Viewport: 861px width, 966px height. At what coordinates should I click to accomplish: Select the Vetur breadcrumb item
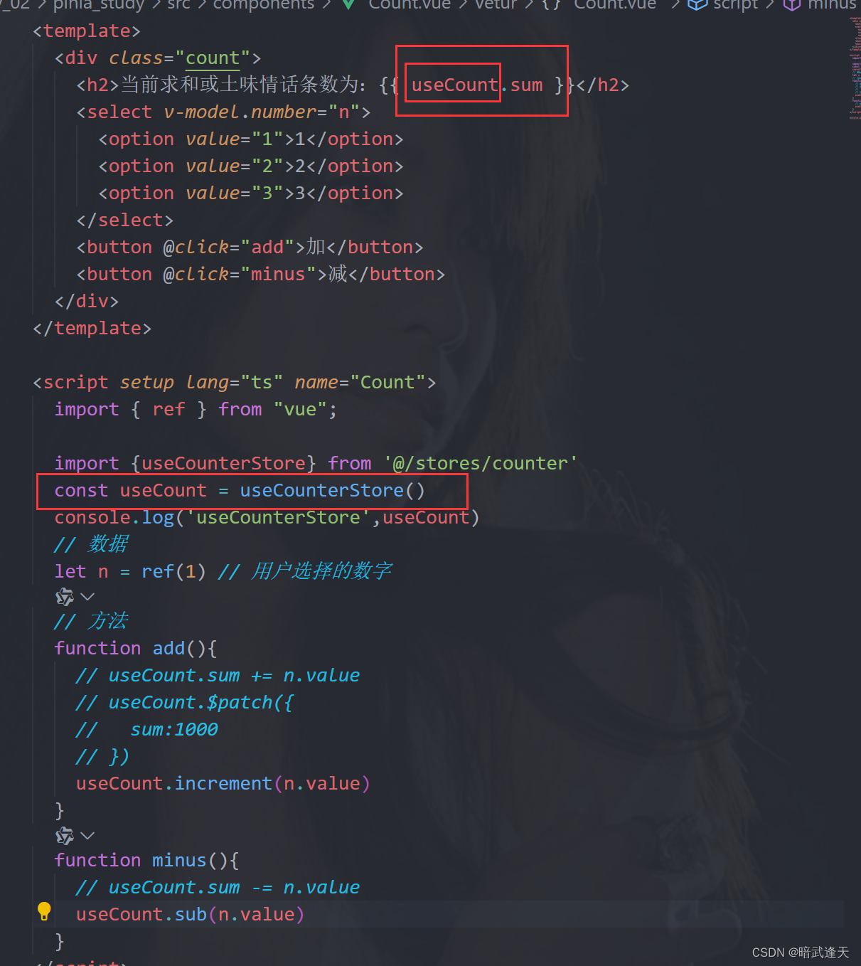496,4
